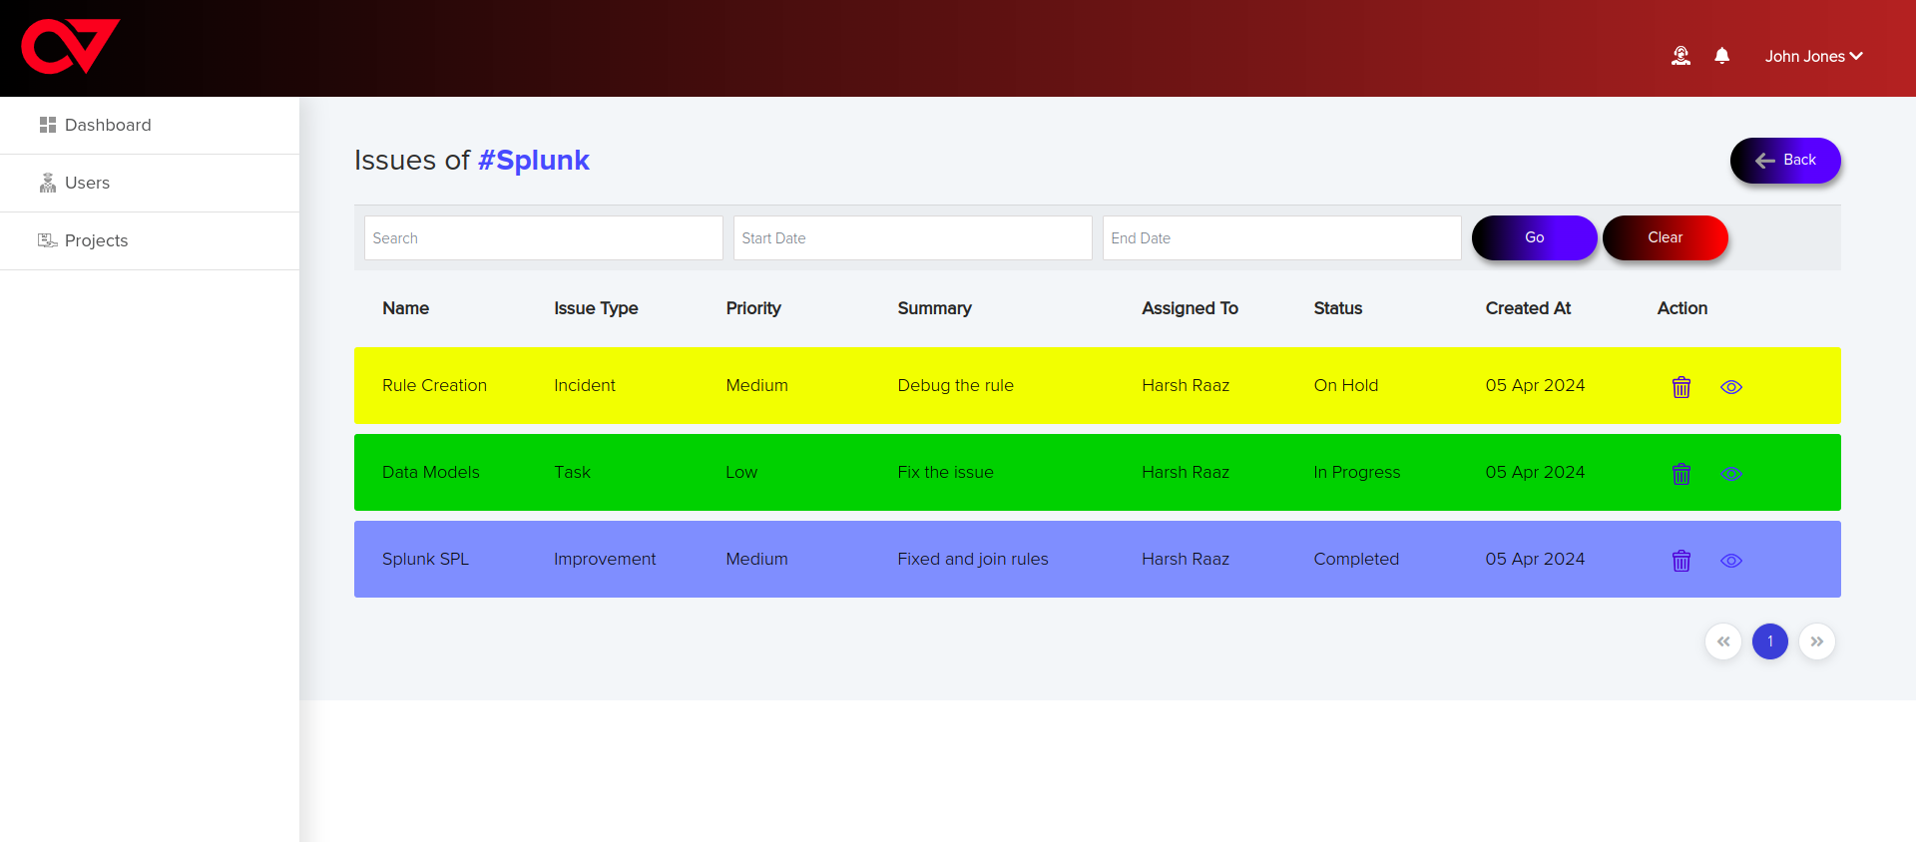Screen dimensions: 1916x842
Task: Delete the Rule Creation issue
Action: [x=1681, y=387]
